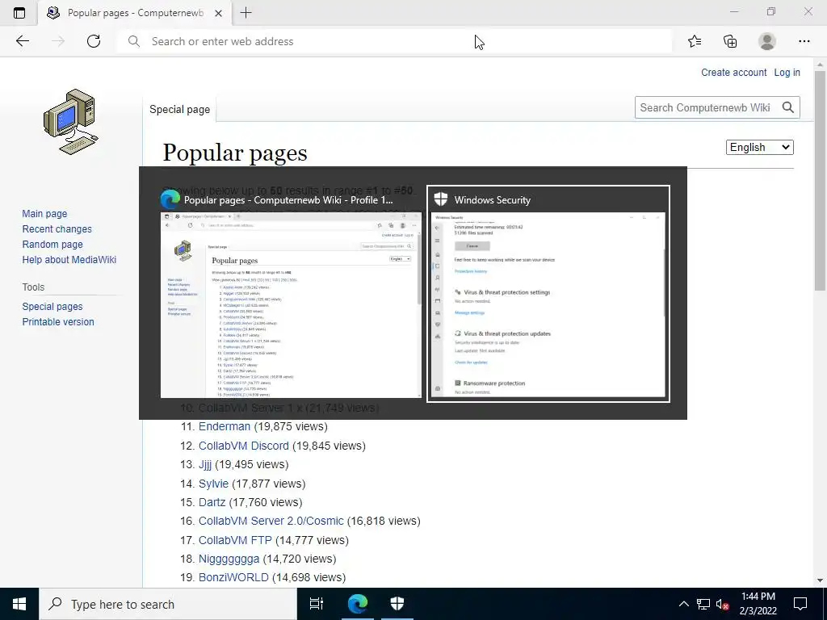This screenshot has height=620, width=827.
Task: Select the Windows Security preview thumbnail
Action: click(548, 304)
